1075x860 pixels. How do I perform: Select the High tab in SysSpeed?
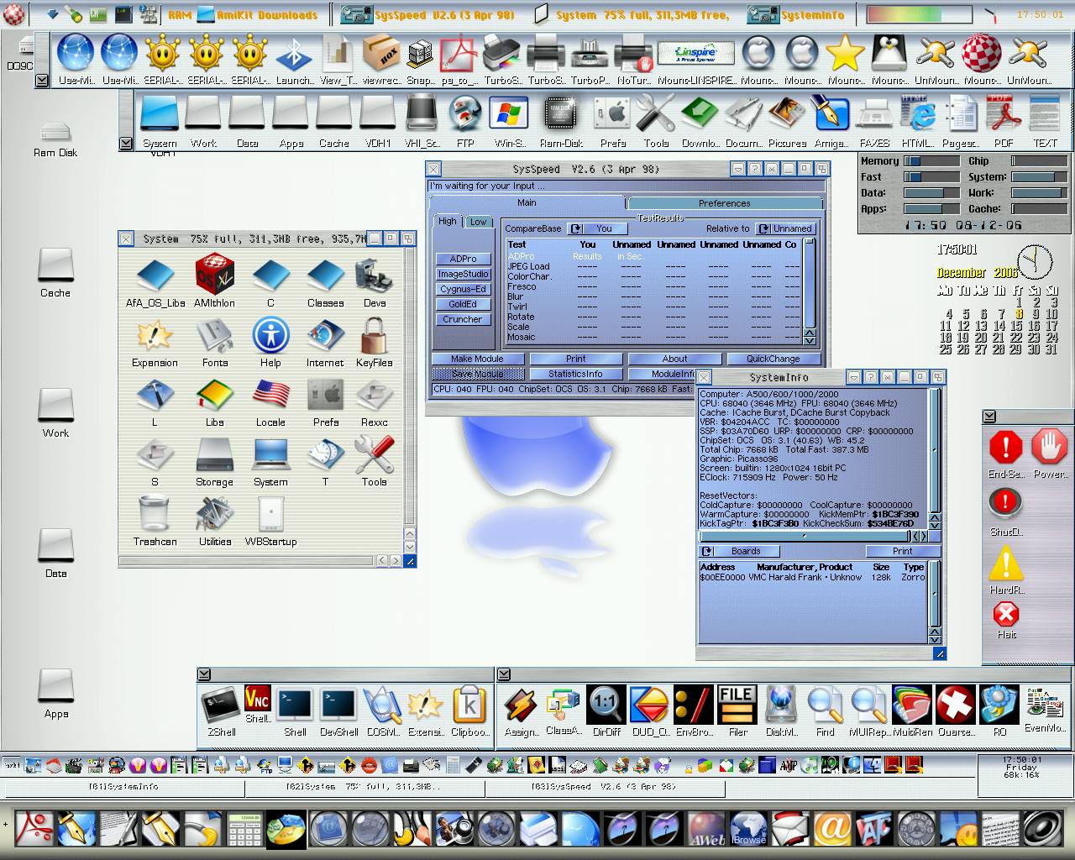pos(448,221)
